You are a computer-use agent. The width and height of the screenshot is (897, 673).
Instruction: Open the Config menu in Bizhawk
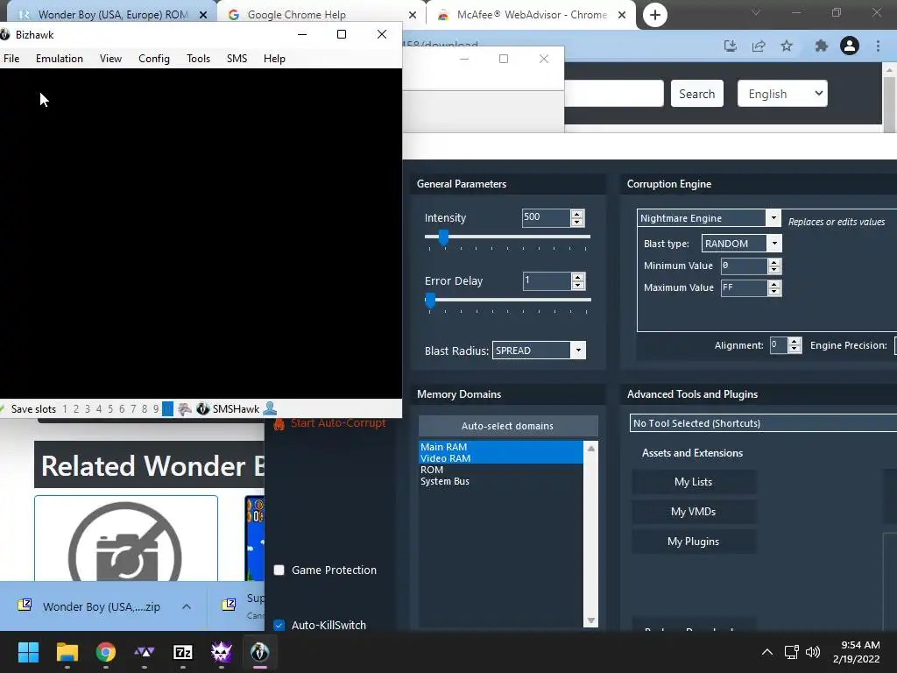pyautogui.click(x=154, y=59)
